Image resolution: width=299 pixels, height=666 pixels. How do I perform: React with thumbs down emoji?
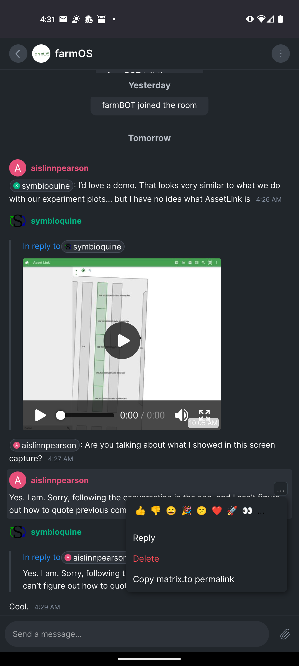pyautogui.click(x=156, y=511)
